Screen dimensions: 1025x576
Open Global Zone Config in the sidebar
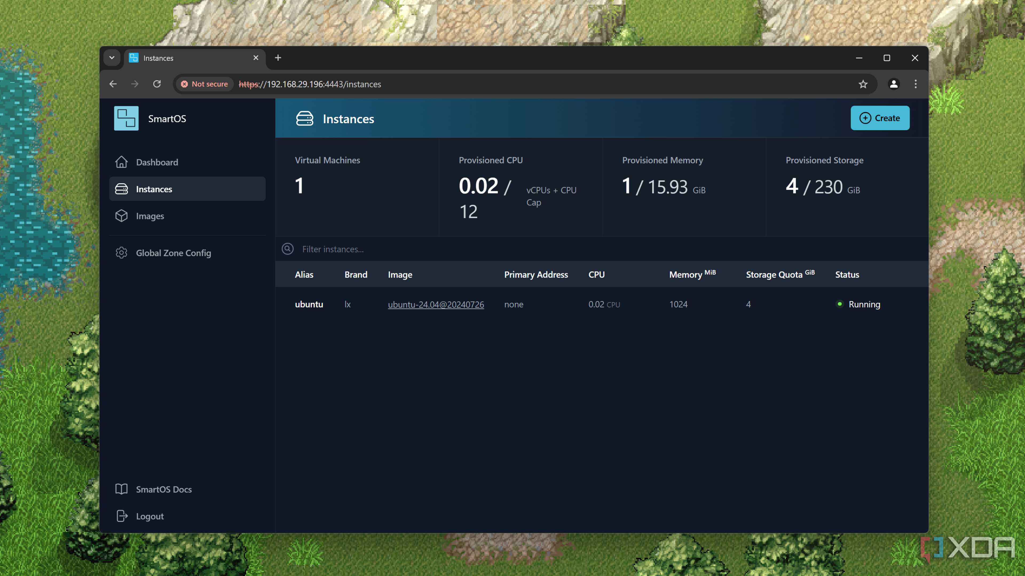(x=187, y=253)
